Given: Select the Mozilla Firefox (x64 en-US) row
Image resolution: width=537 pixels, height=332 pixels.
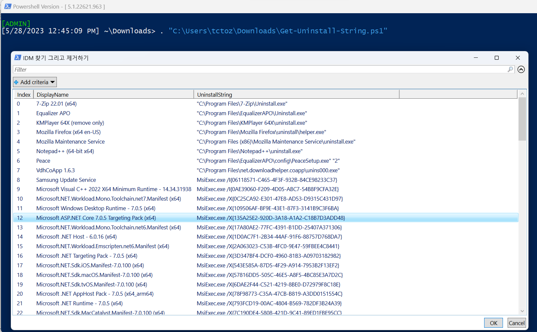Looking at the screenshot, I should point(266,132).
